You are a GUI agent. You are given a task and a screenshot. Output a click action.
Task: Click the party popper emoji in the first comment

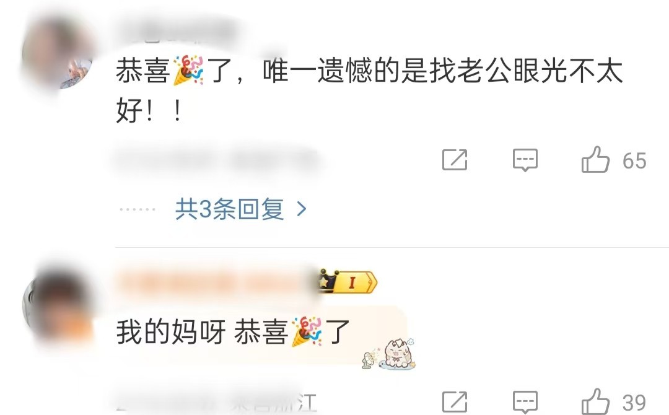click(188, 71)
